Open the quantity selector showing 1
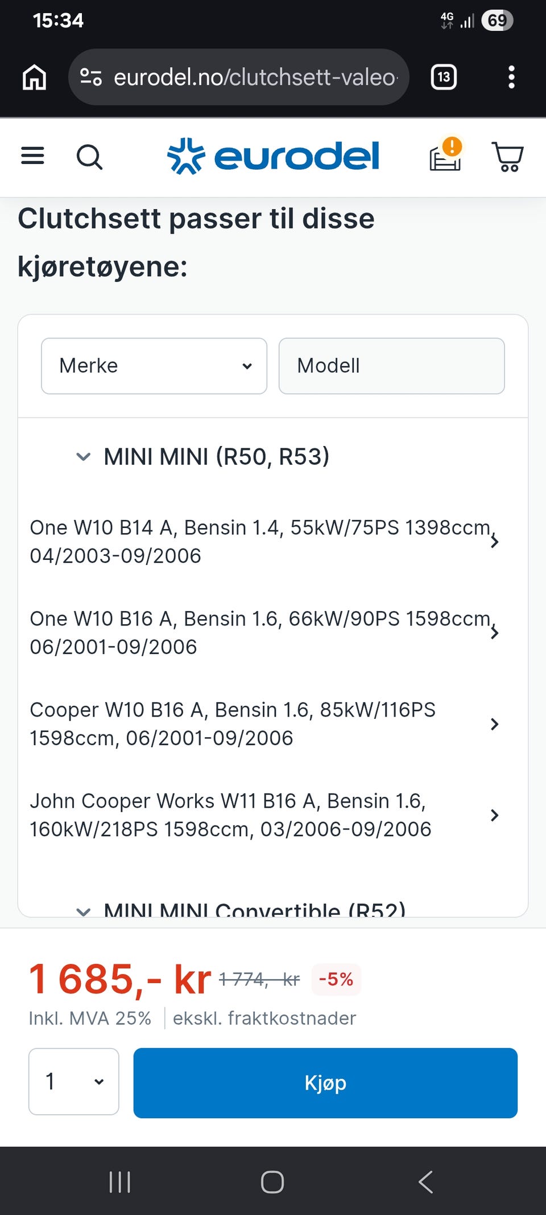546x1215 pixels. tap(74, 1081)
